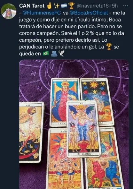
Task: Click the sparkles emoji beside name
Action: pyautogui.click(x=56, y=6)
